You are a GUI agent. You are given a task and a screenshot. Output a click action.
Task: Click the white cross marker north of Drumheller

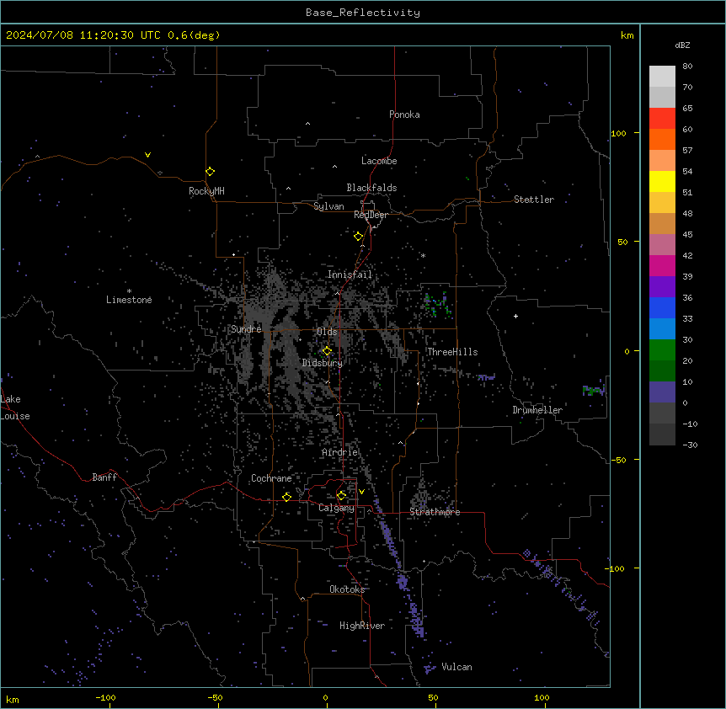click(515, 316)
